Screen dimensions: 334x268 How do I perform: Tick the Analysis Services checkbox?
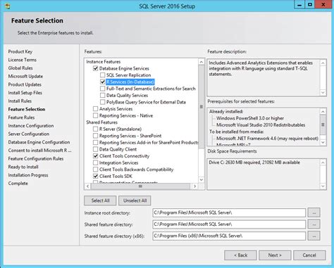pos(95,109)
